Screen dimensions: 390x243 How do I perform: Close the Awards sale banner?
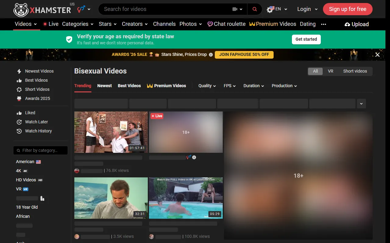[378, 55]
